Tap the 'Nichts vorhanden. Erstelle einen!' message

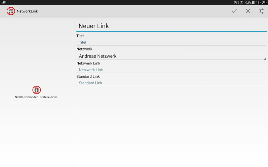coord(37,97)
